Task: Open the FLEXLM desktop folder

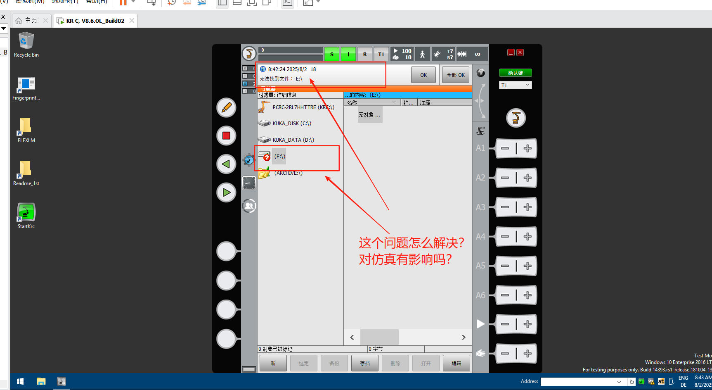Action: click(26, 130)
